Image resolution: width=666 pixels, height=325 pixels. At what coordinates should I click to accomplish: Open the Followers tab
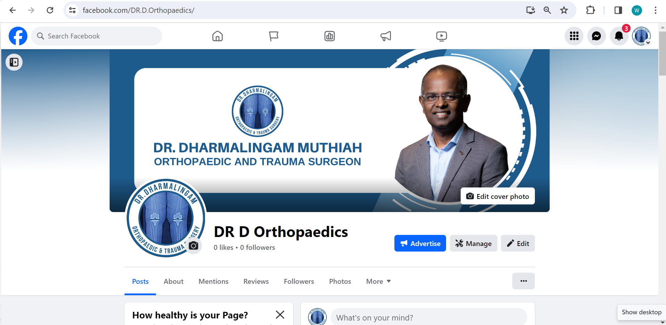(x=299, y=281)
